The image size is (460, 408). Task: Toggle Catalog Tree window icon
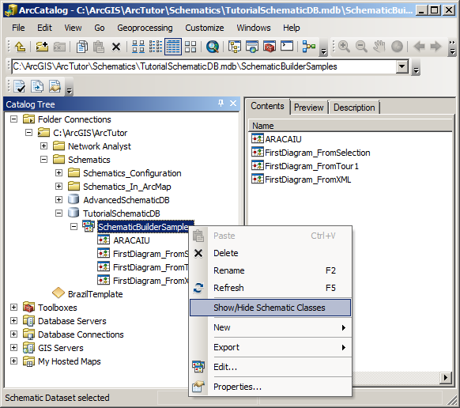(x=235, y=47)
